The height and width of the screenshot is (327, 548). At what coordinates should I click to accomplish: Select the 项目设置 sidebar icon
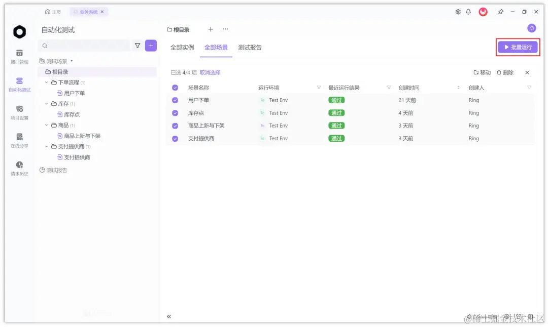(19, 112)
